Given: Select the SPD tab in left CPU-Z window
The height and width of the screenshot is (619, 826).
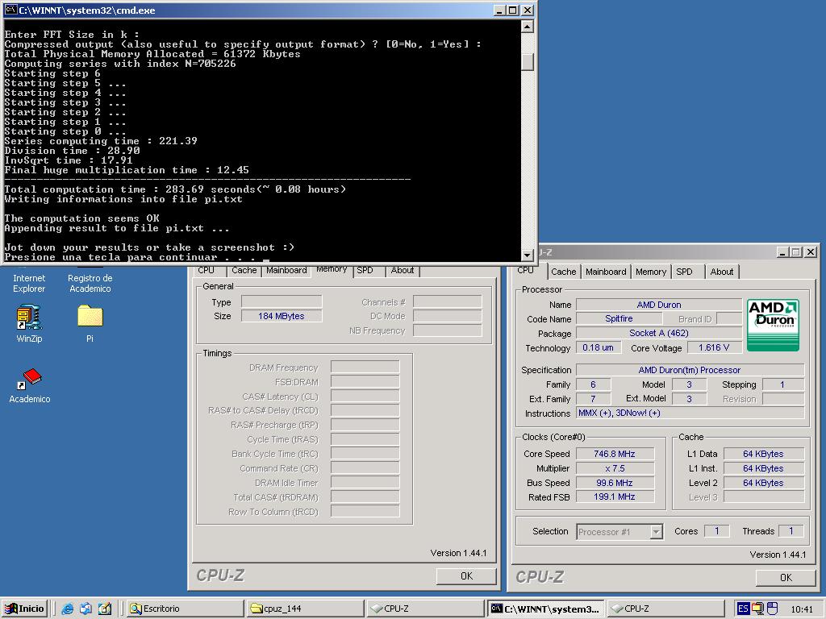Looking at the screenshot, I should (x=365, y=270).
